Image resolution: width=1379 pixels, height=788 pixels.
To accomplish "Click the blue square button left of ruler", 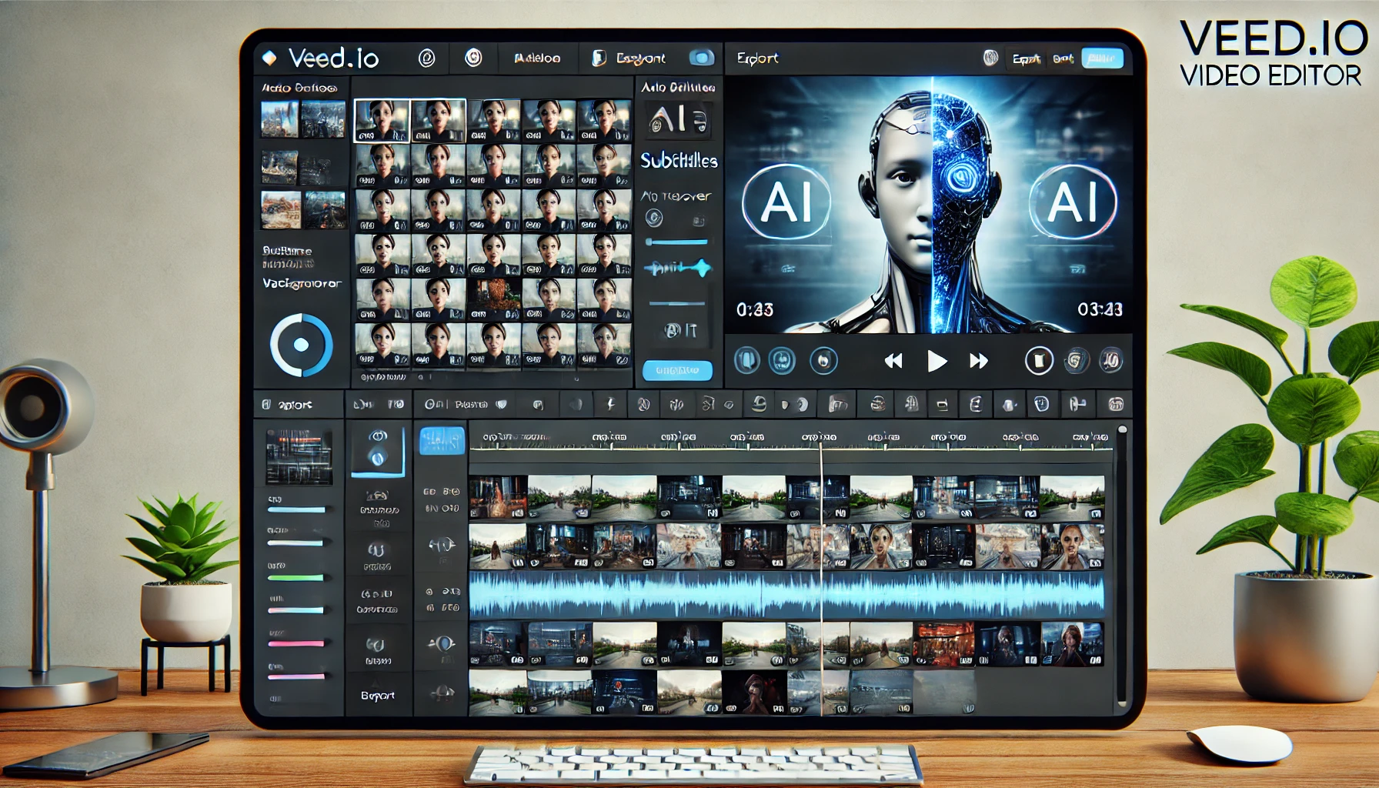I will point(441,441).
